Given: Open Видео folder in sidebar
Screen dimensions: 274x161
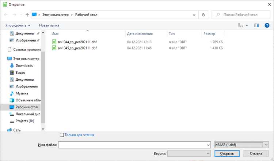Looking at the screenshot, I should coord(18,72).
